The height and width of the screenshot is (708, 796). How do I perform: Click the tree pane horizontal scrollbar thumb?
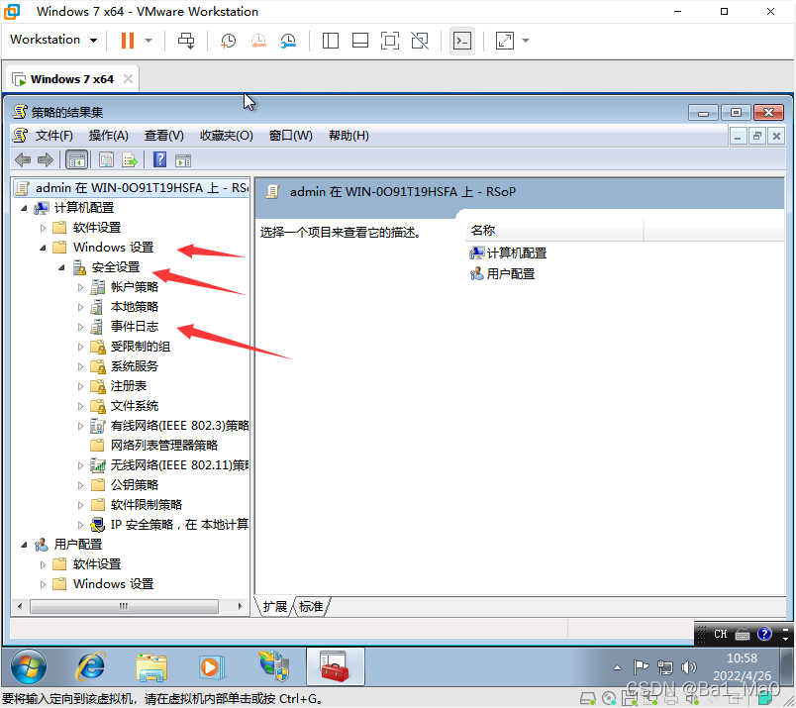(124, 606)
